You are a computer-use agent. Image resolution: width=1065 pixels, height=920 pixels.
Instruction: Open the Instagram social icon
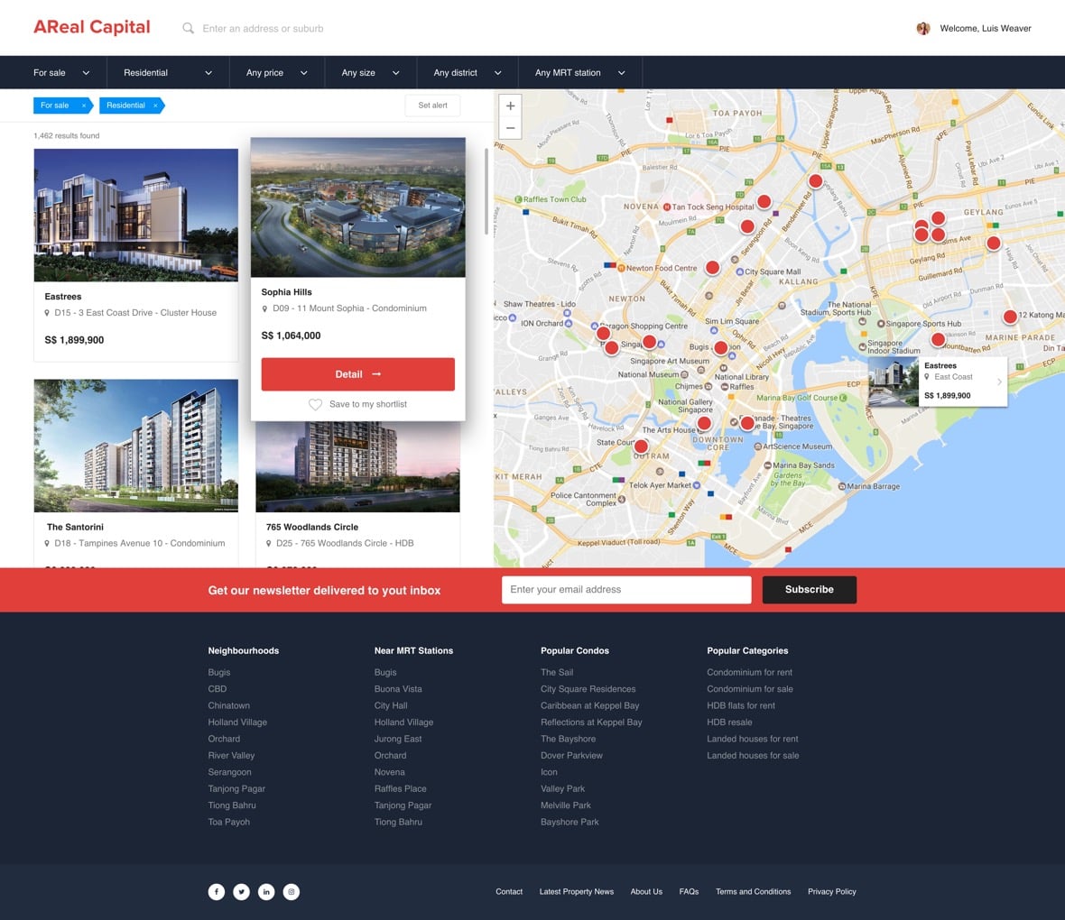[x=292, y=891]
